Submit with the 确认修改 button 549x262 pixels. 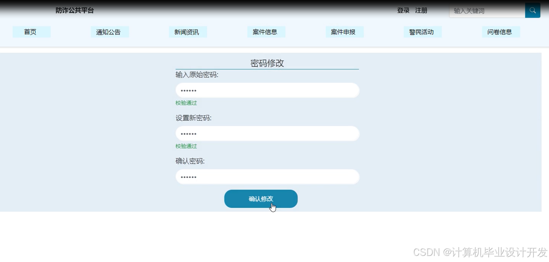261,199
